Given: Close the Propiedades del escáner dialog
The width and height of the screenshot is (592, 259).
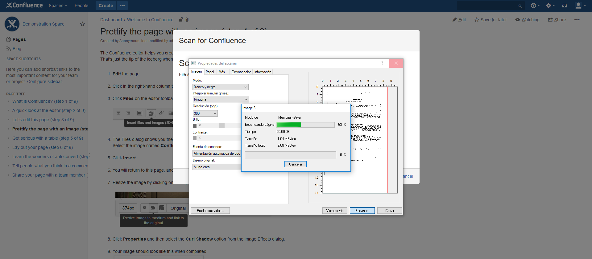Looking at the screenshot, I should 396,63.
